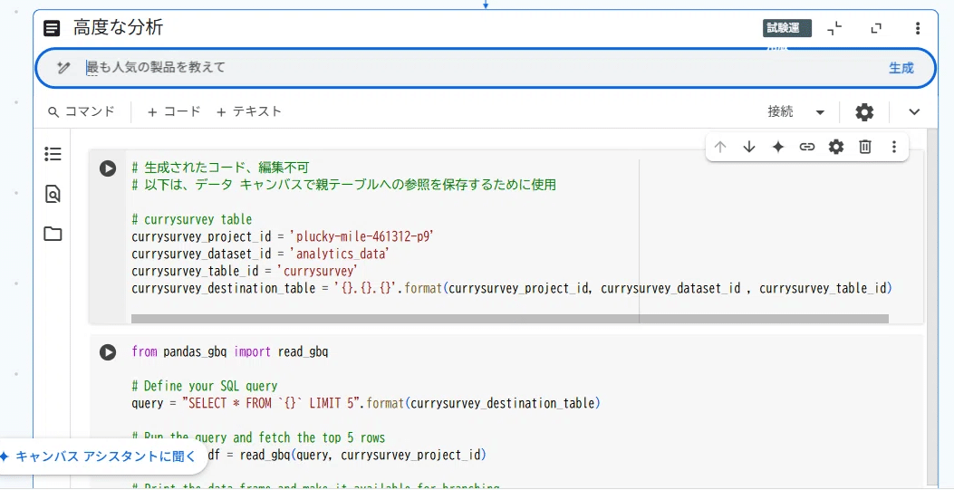Move the cell up with the arrow

point(720,147)
